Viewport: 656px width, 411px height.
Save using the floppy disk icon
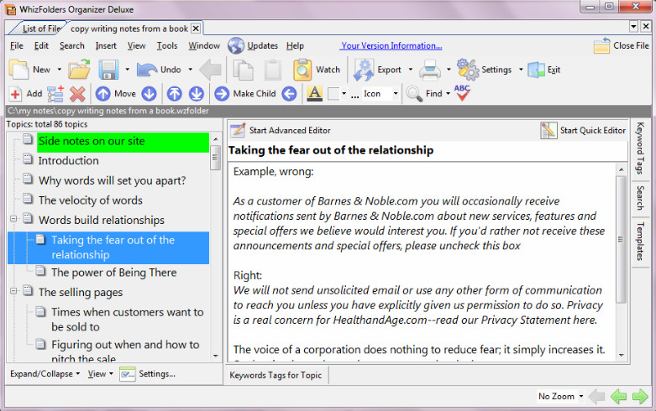point(108,70)
